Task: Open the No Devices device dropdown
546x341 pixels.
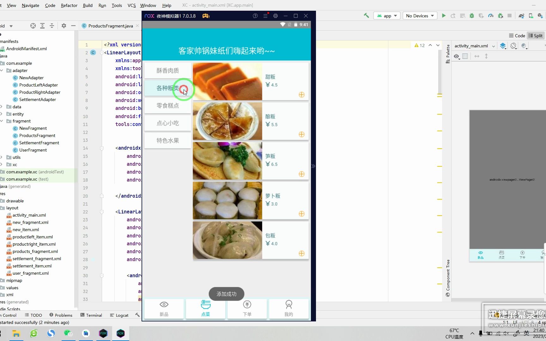Action: tap(420, 15)
